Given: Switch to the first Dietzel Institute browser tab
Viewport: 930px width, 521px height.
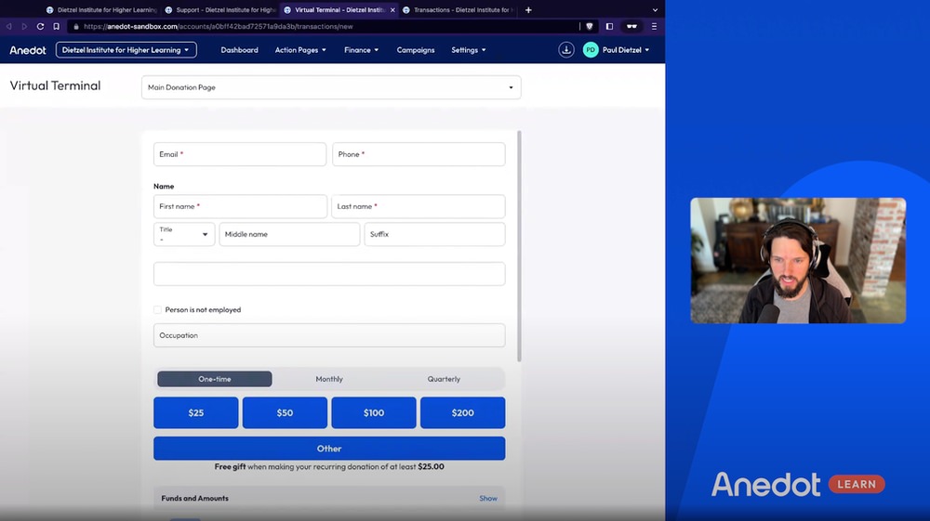Looking at the screenshot, I should (x=101, y=10).
